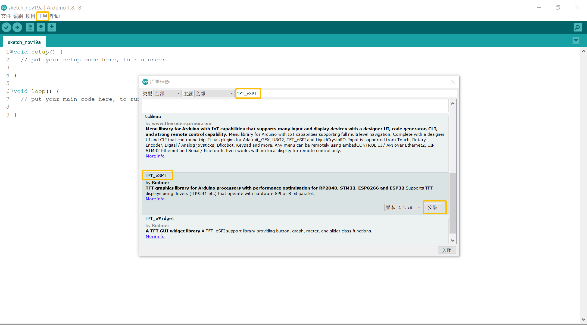Open the Serial Monitor magnifier icon
This screenshot has width=587, height=325.
pos(577,27)
